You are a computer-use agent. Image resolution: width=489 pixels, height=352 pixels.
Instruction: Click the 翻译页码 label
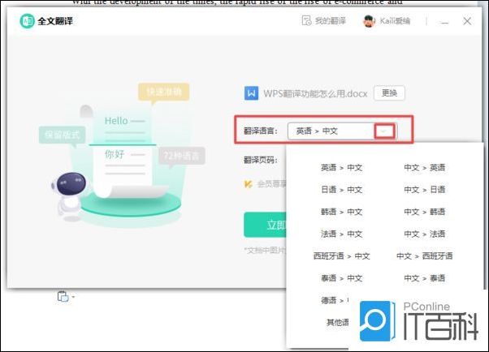click(x=261, y=160)
